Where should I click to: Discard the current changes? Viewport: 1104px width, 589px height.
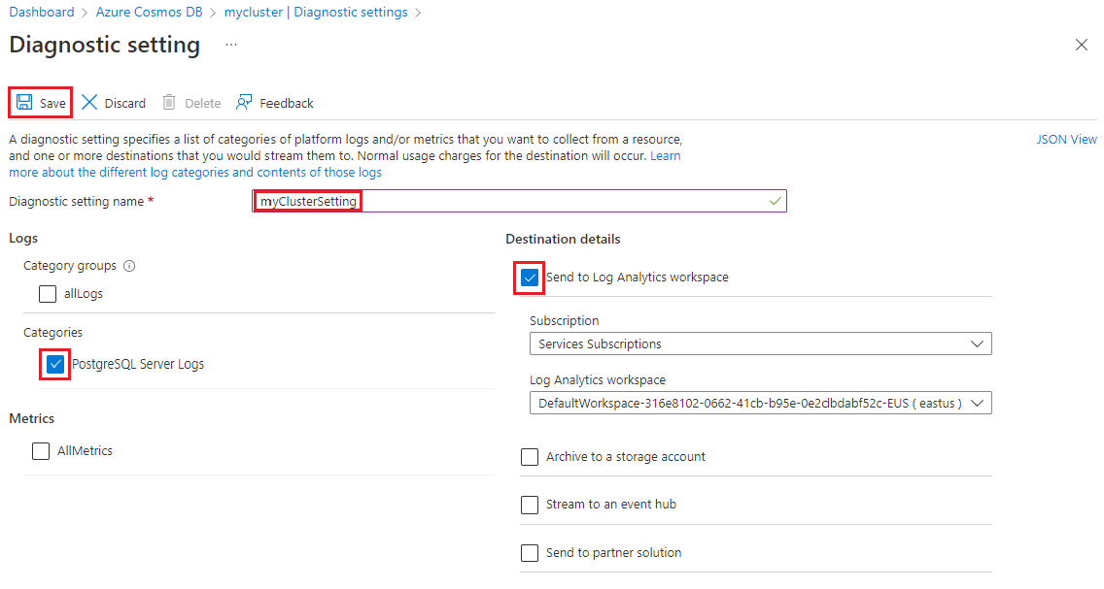click(113, 102)
